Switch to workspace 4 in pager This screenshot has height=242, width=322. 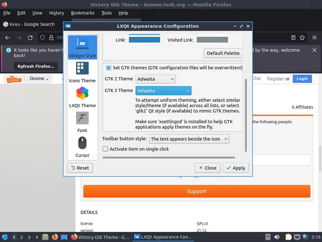tap(37, 237)
